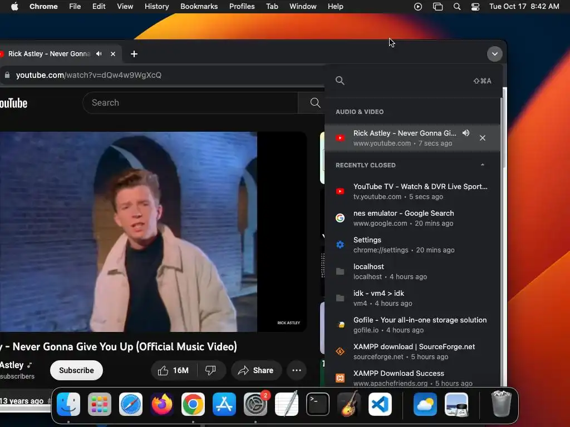
Task: Reopen nes emulator Google Search entry
Action: pos(412,218)
